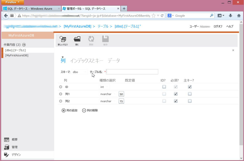Click the warning triangle site identity icon
The width and height of the screenshot is (244, 161).
tap(19, 16)
